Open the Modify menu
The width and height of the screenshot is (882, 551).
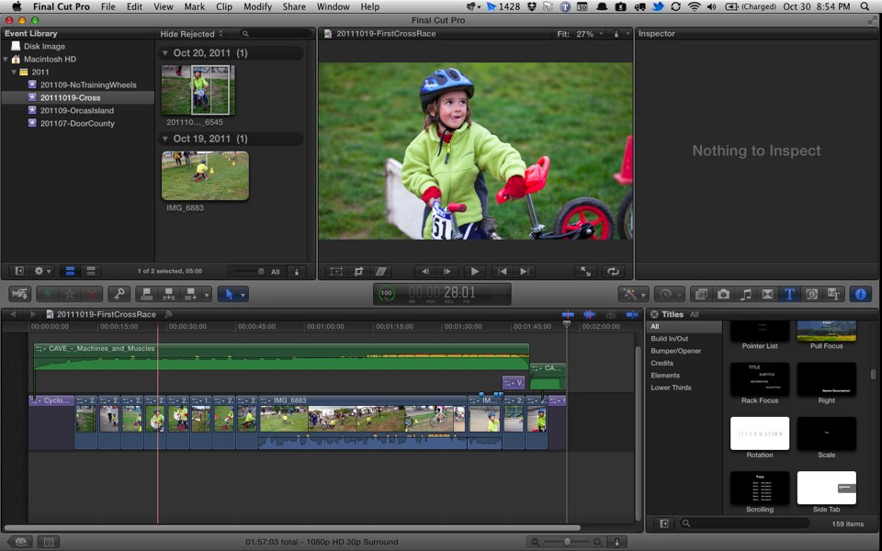[x=257, y=6]
